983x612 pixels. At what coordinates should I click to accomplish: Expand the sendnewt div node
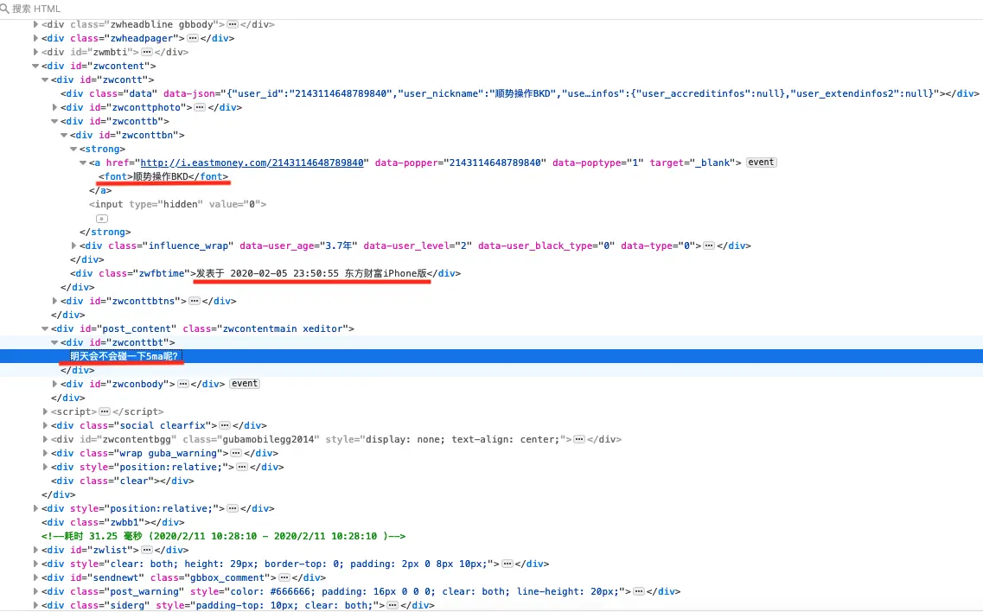(35, 577)
